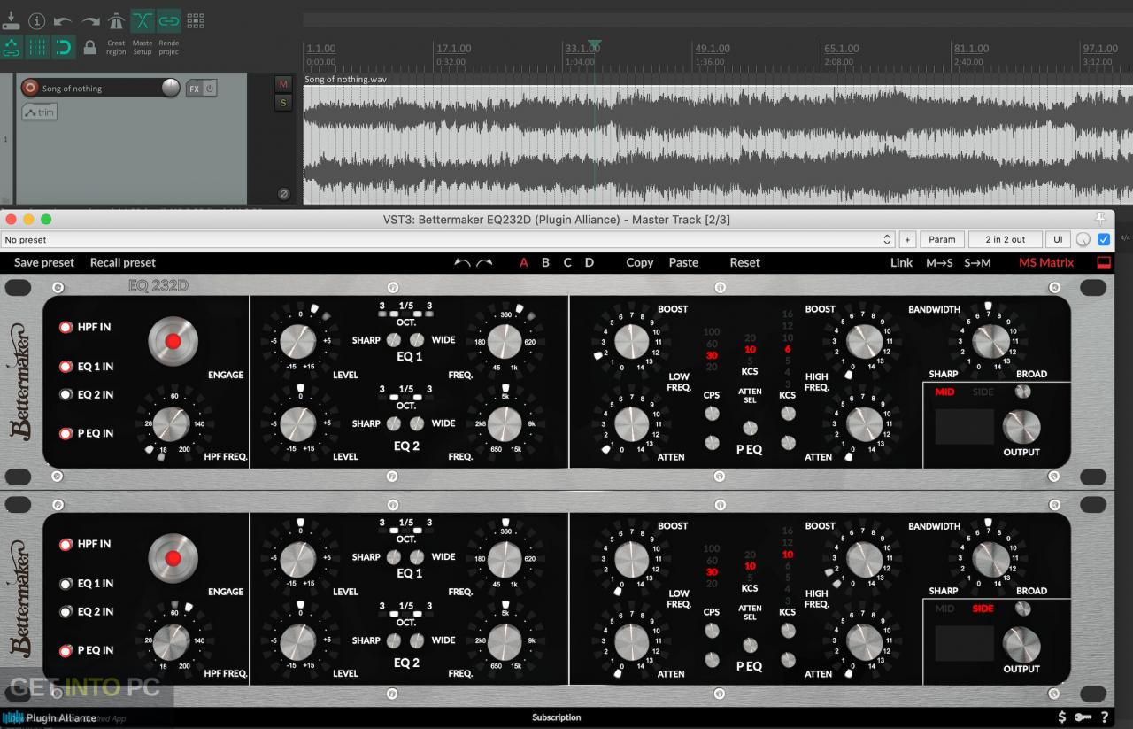Click the REAPER toolbar redo arrow

pos(89,20)
